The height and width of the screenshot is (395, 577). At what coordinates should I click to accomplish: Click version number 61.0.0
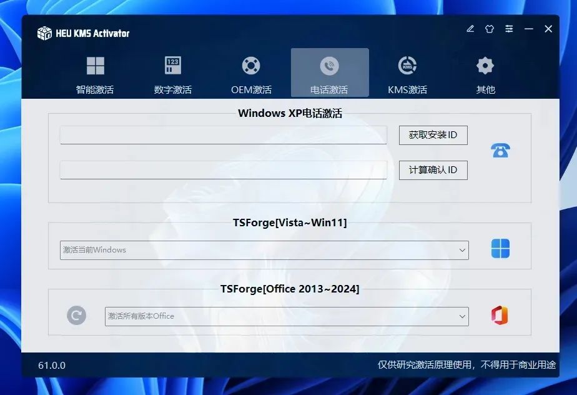click(x=52, y=366)
